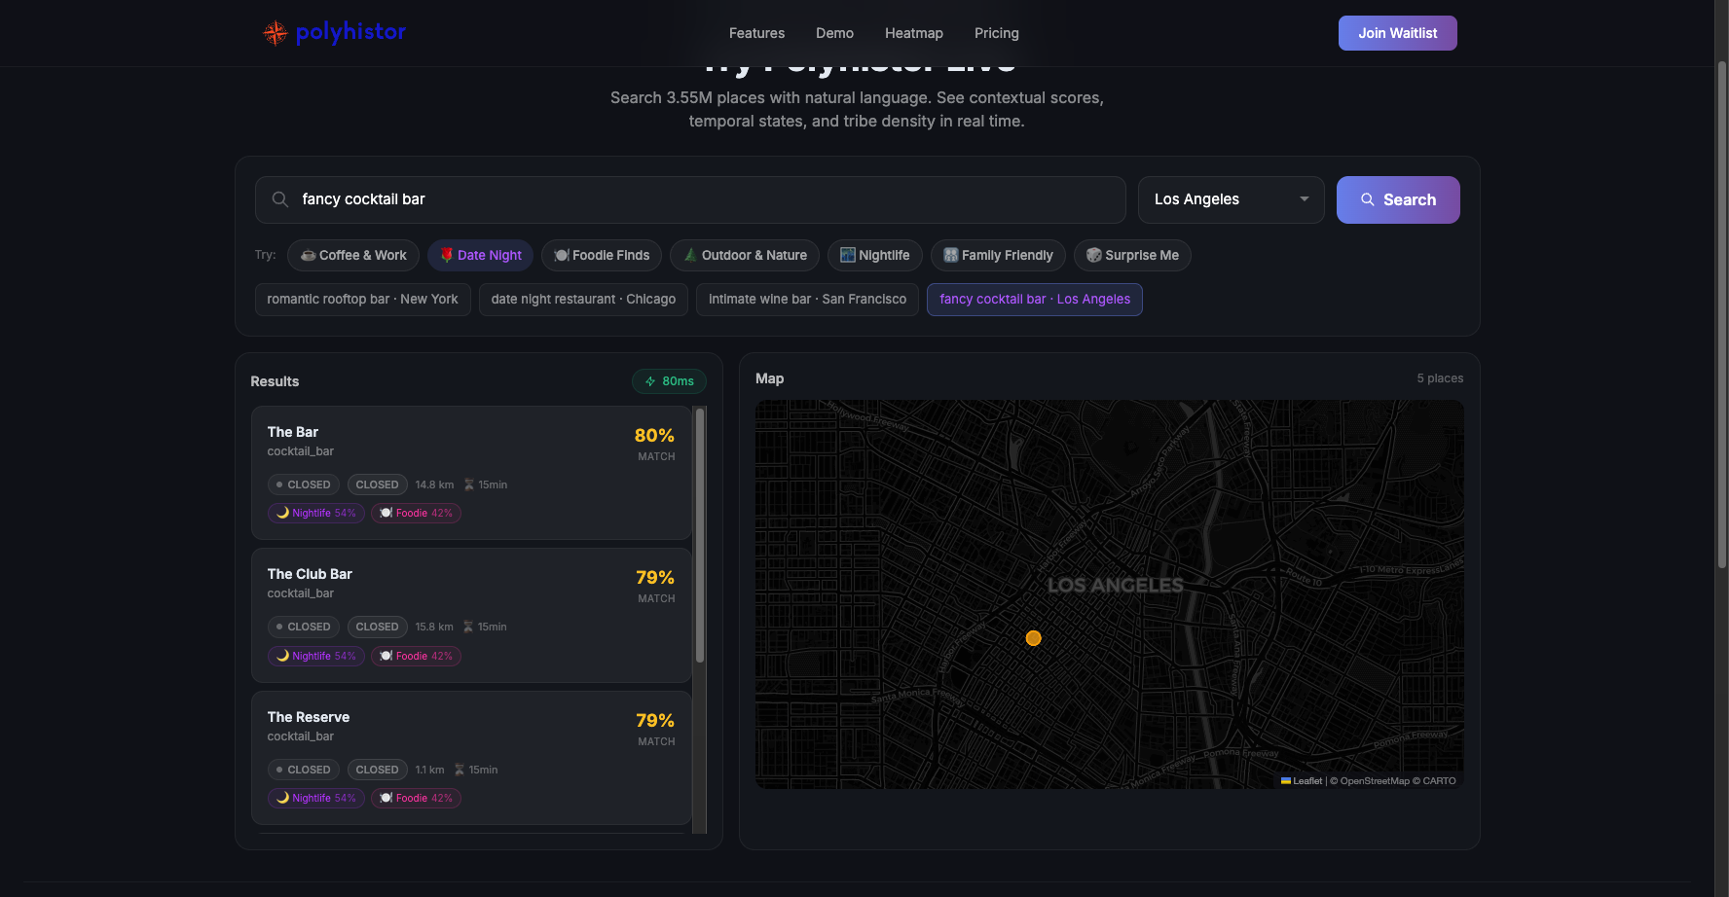Select 'fancy cocktail bar · Los Angeles' suggestion
The width and height of the screenshot is (1729, 897).
click(x=1035, y=300)
